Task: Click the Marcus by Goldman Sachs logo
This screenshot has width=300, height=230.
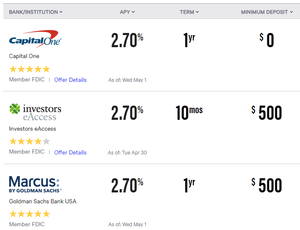Action: click(x=36, y=184)
